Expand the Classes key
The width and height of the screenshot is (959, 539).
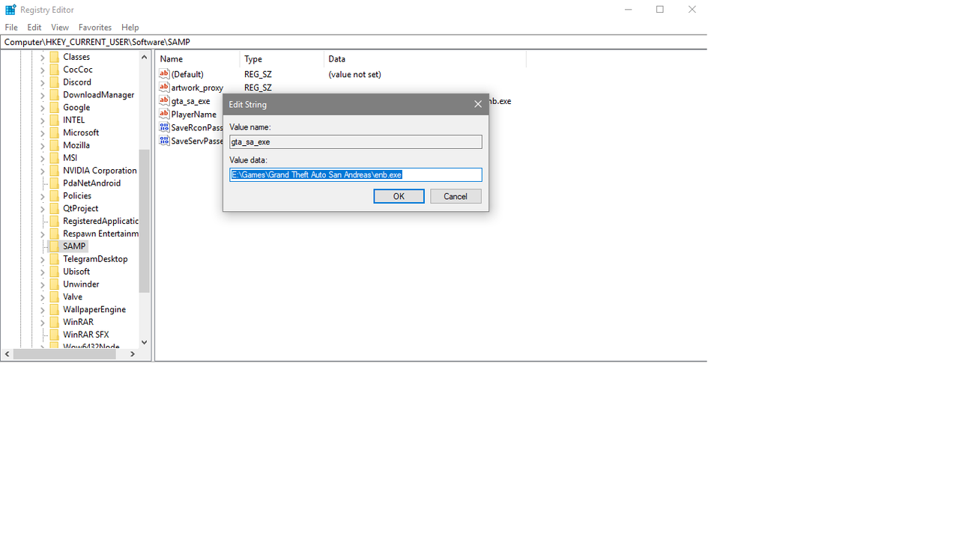pos(43,58)
